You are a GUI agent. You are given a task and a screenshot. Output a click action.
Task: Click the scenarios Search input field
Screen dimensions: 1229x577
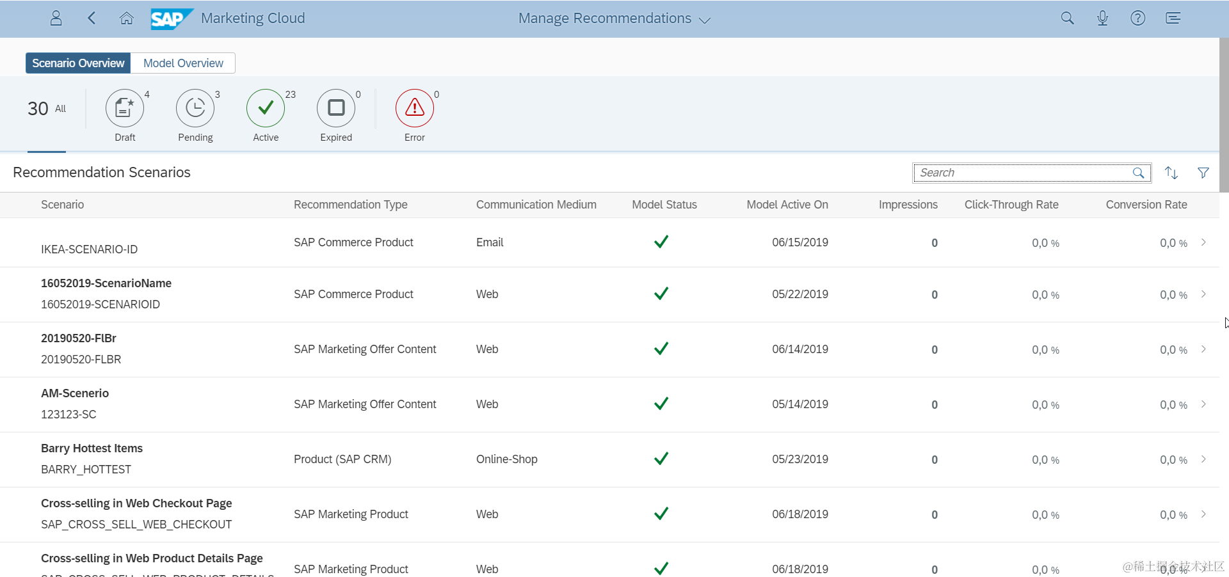[x=1023, y=173]
